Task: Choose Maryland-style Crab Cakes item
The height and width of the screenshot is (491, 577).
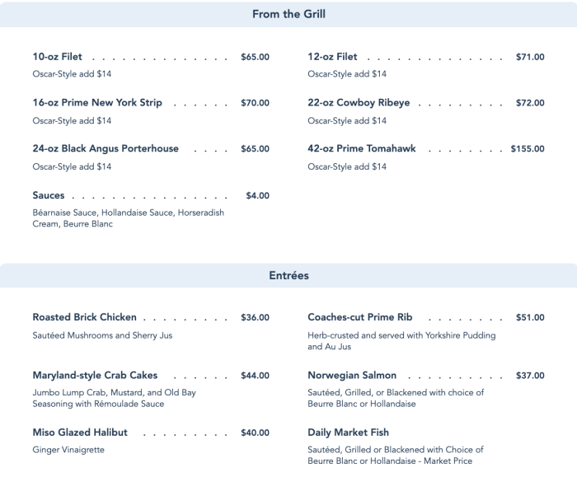Action: [95, 376]
